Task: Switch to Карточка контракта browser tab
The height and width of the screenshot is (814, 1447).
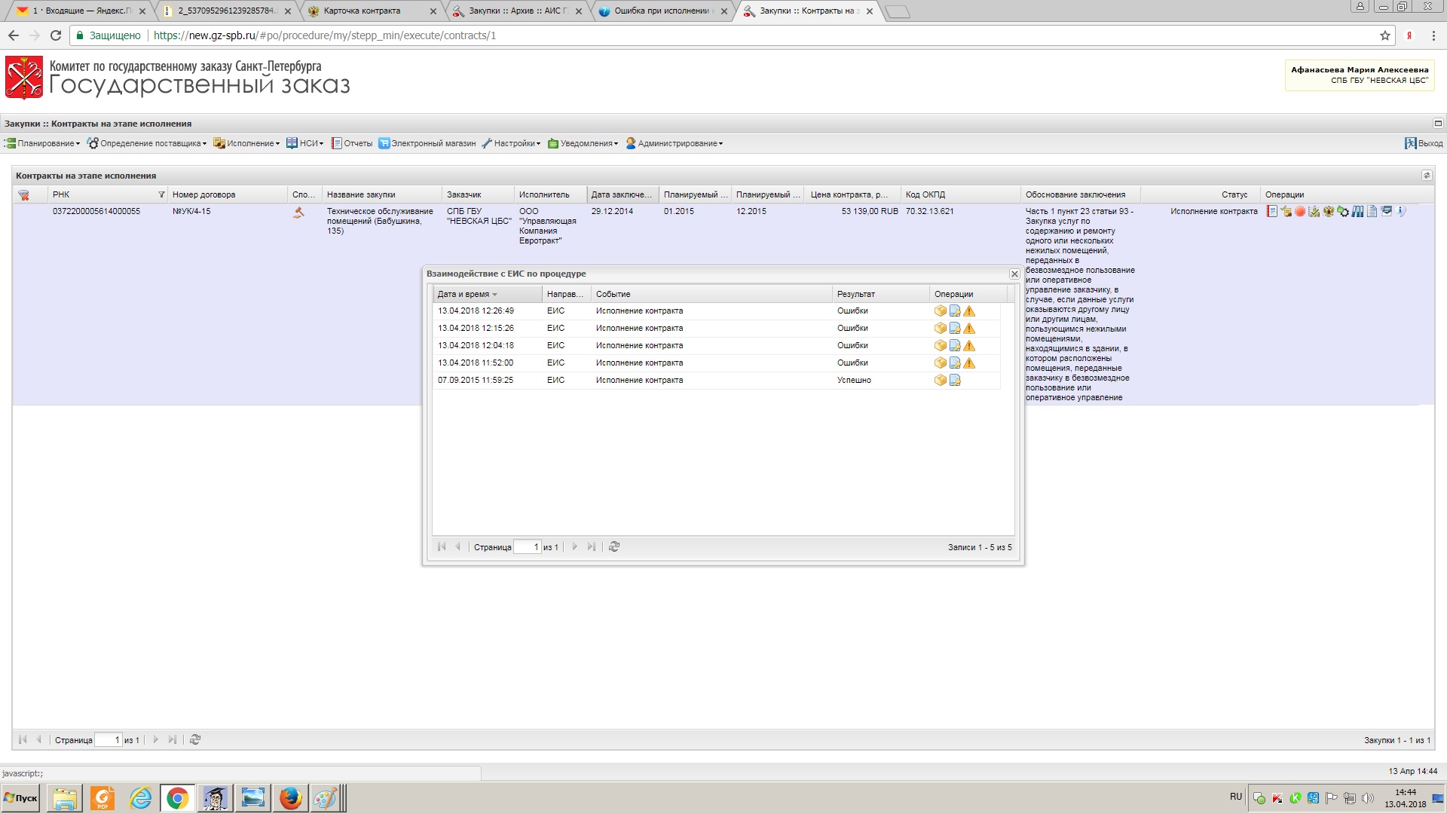Action: click(x=362, y=11)
